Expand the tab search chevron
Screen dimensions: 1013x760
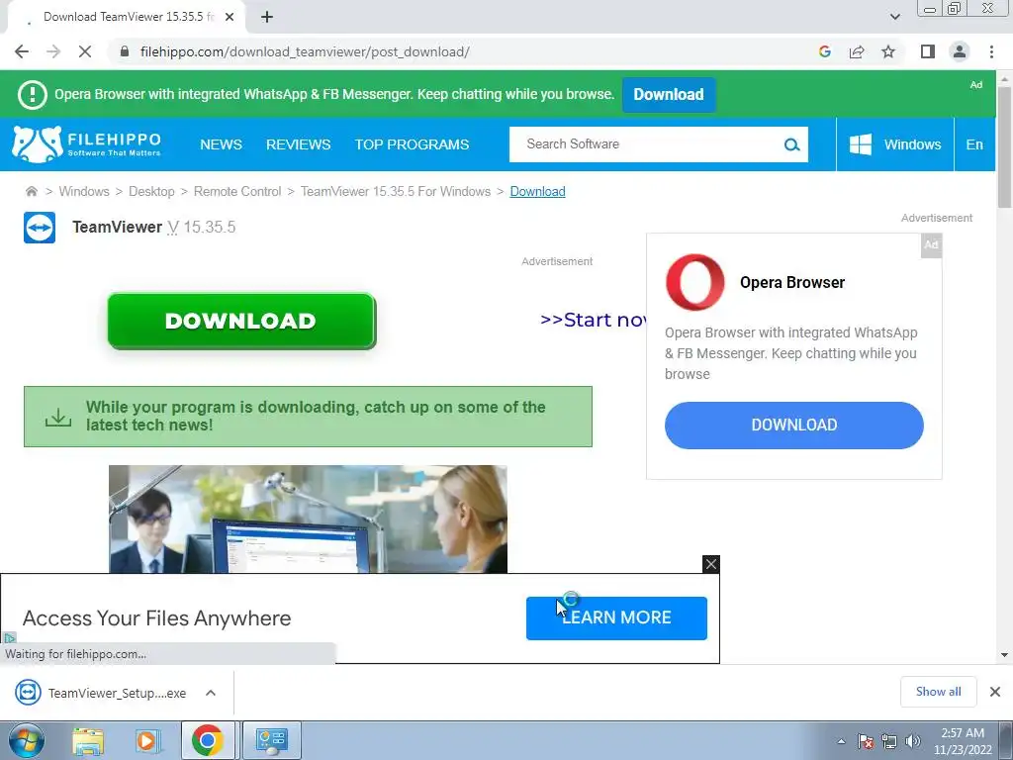point(894,17)
